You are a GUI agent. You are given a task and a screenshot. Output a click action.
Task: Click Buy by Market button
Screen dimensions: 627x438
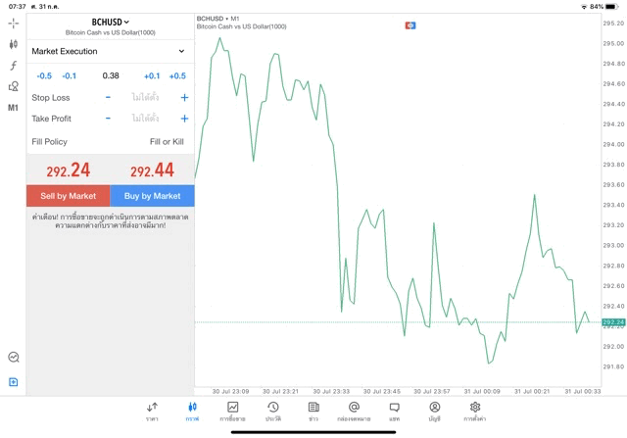tap(153, 196)
